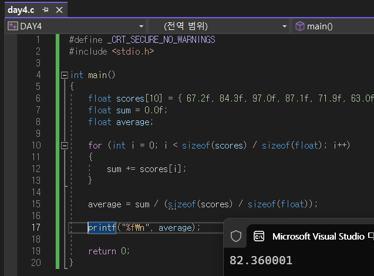This screenshot has width=374, height=276.
Task: Click the highlighted printf word
Action: click(x=102, y=228)
